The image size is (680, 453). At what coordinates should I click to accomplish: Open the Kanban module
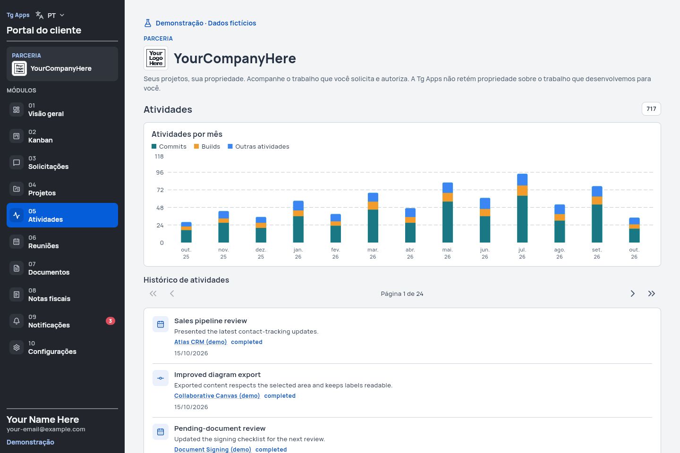click(x=62, y=136)
